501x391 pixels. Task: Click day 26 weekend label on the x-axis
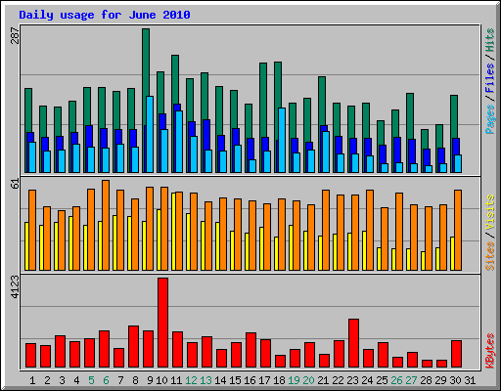(x=396, y=380)
